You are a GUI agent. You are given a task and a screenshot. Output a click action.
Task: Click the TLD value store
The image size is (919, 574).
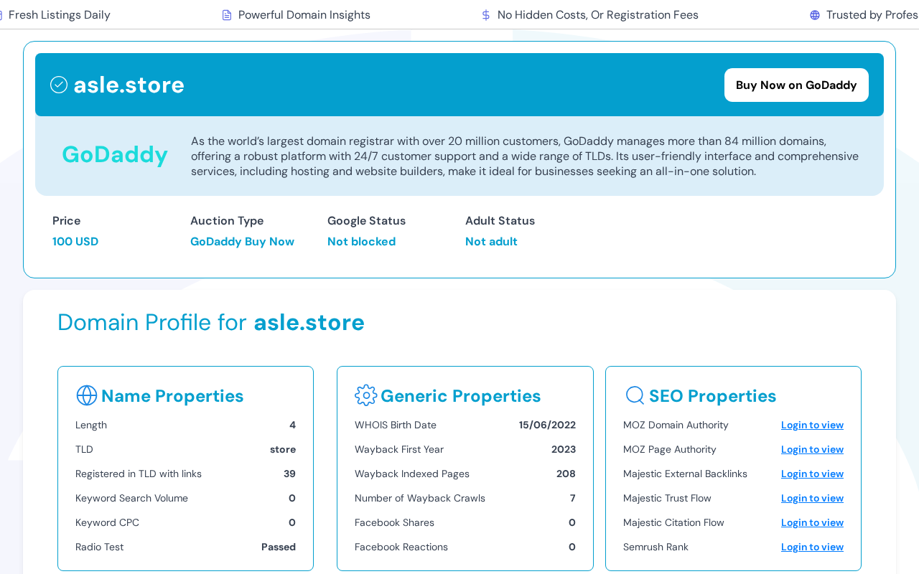click(x=283, y=449)
